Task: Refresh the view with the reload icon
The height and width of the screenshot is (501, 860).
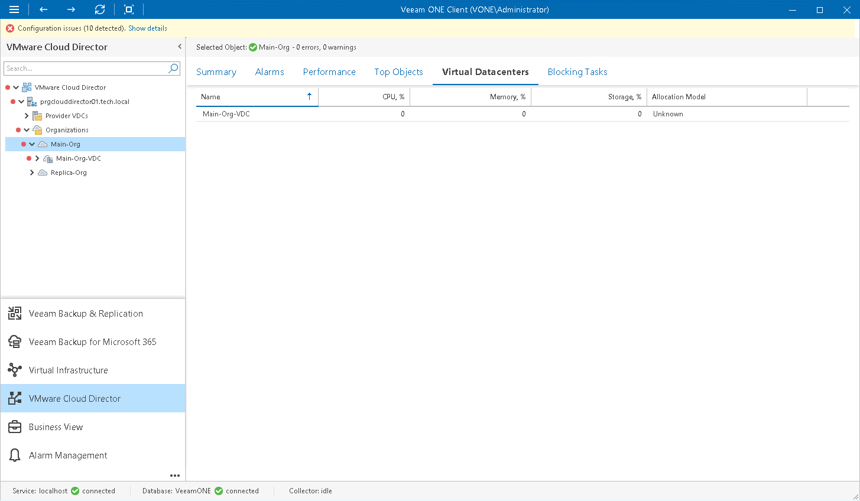Action: [x=100, y=9]
